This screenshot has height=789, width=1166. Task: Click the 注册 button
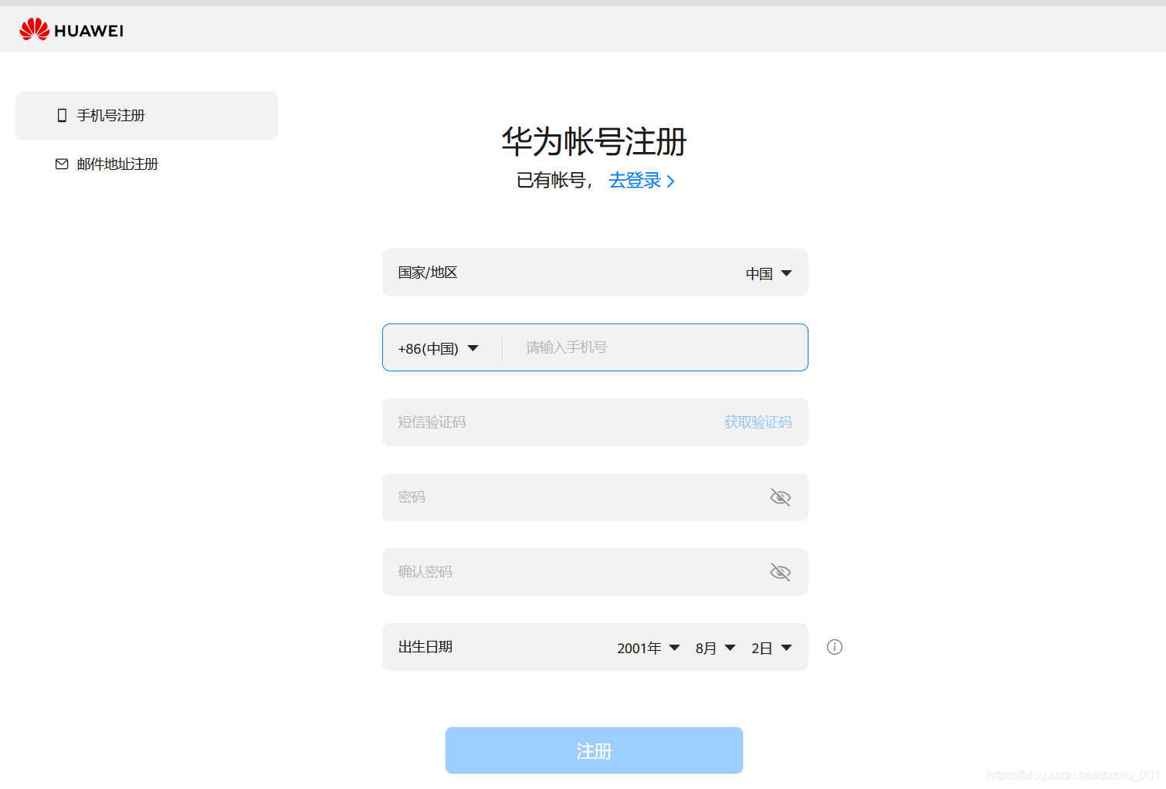(x=594, y=750)
